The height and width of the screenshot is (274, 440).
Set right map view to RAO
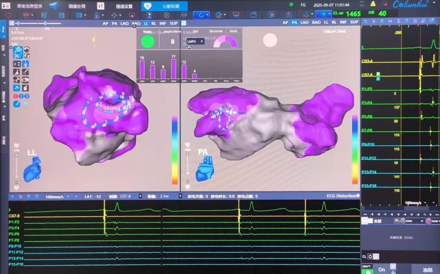(316, 22)
